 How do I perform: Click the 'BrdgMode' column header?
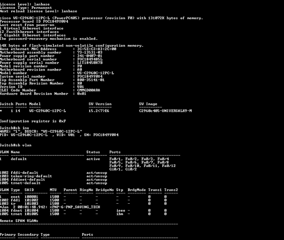[x=137, y=190]
